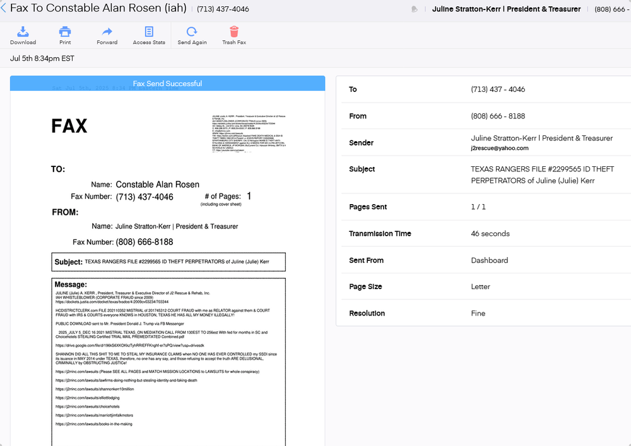Print the fax using Print icon
Image resolution: width=631 pixels, height=446 pixels.
[x=65, y=35]
